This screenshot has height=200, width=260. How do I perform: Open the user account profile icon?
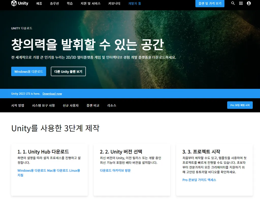tap(249, 3)
